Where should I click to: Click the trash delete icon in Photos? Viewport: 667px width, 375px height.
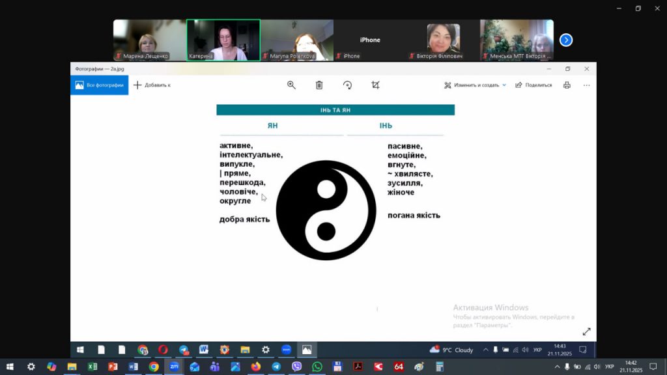(319, 85)
